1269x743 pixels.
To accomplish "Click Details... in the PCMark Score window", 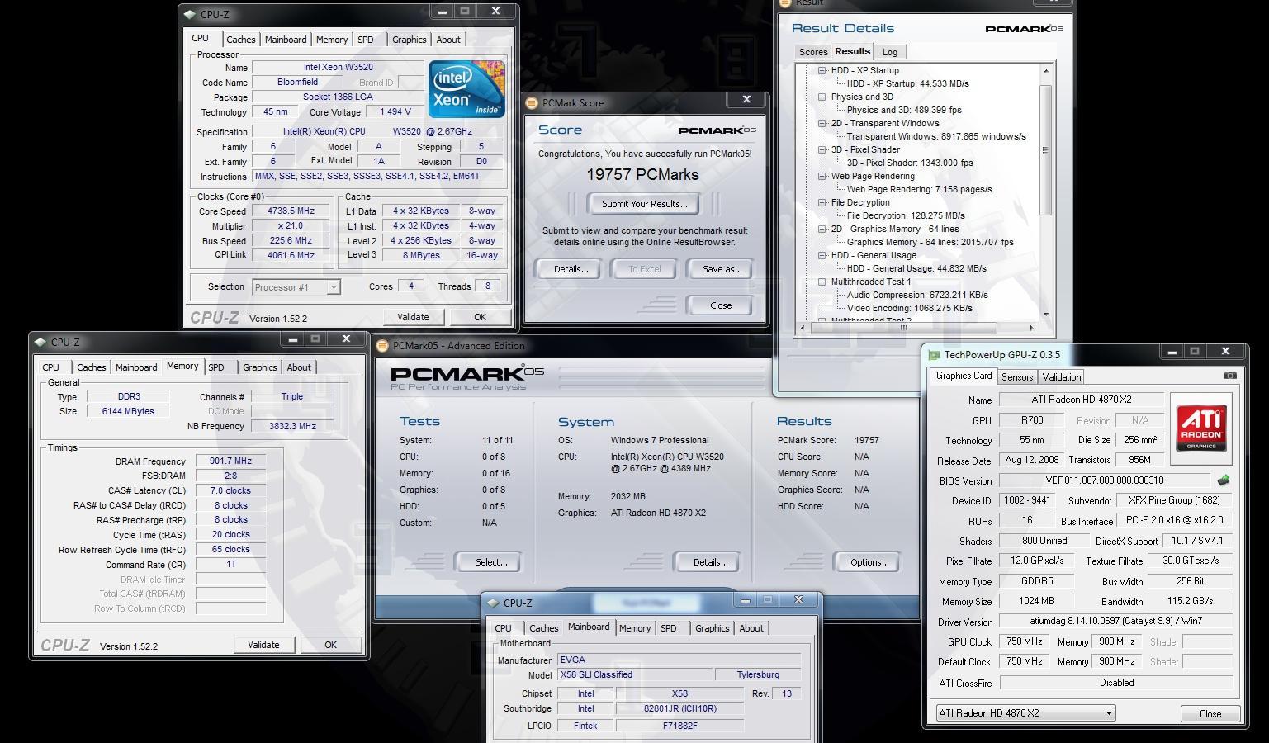I will (x=571, y=269).
